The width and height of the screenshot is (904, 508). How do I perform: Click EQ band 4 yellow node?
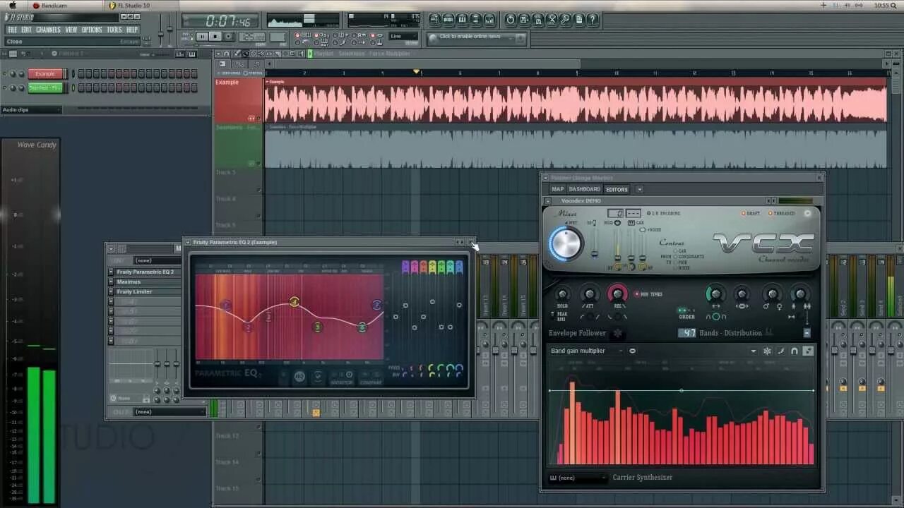(295, 302)
